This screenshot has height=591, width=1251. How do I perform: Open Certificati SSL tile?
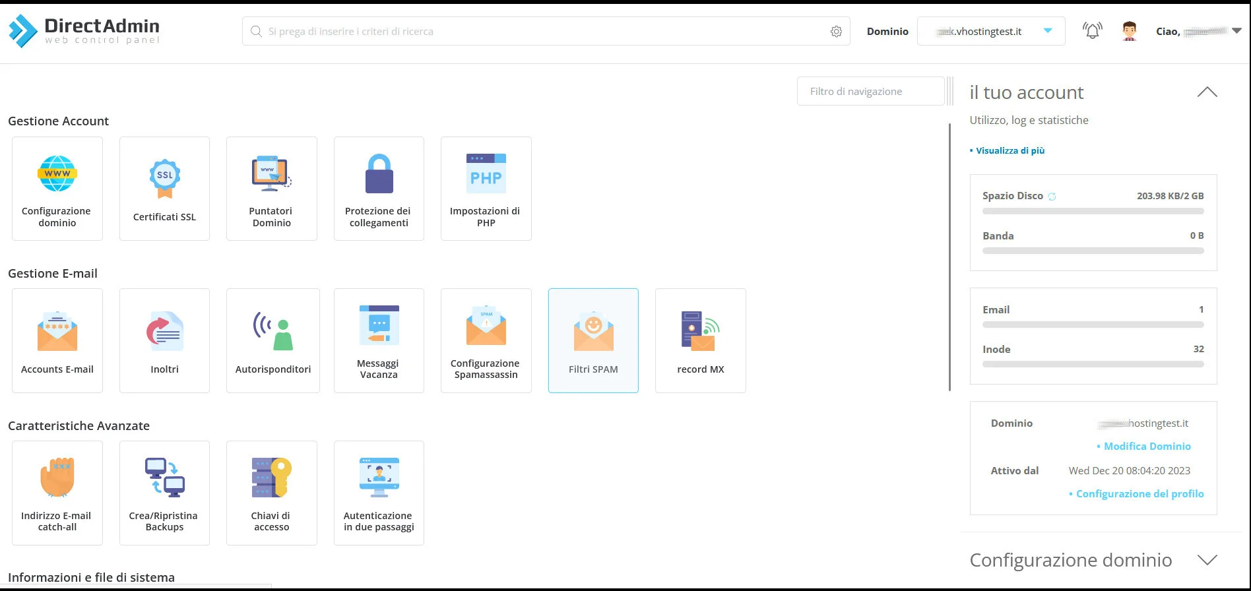pos(164,189)
